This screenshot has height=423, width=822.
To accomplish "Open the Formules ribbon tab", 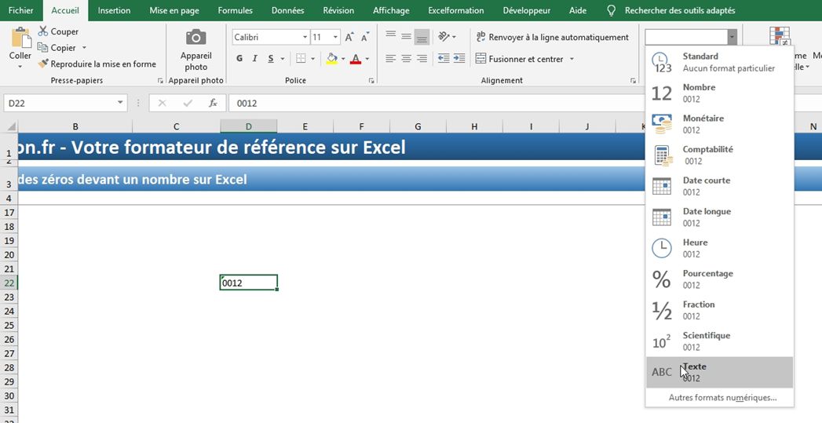I will pos(235,10).
